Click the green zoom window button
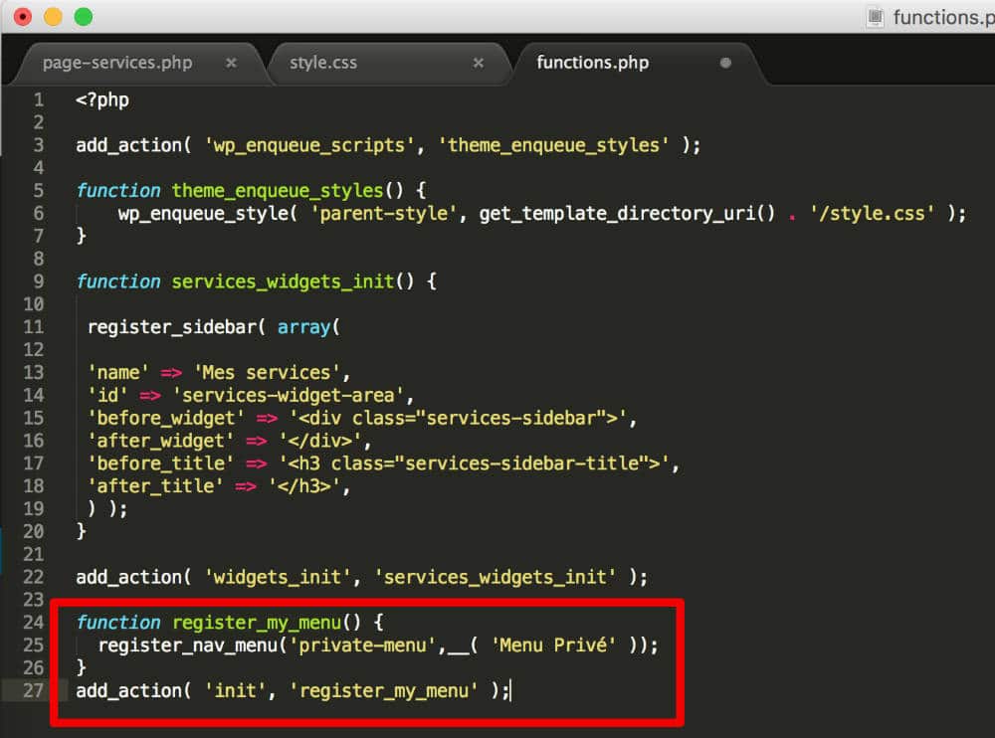 point(84,17)
